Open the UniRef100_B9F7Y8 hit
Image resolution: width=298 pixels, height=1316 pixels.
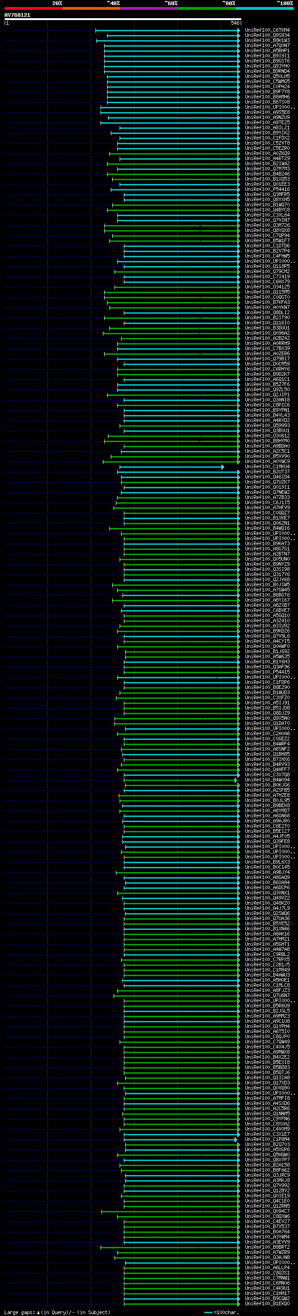267,91
